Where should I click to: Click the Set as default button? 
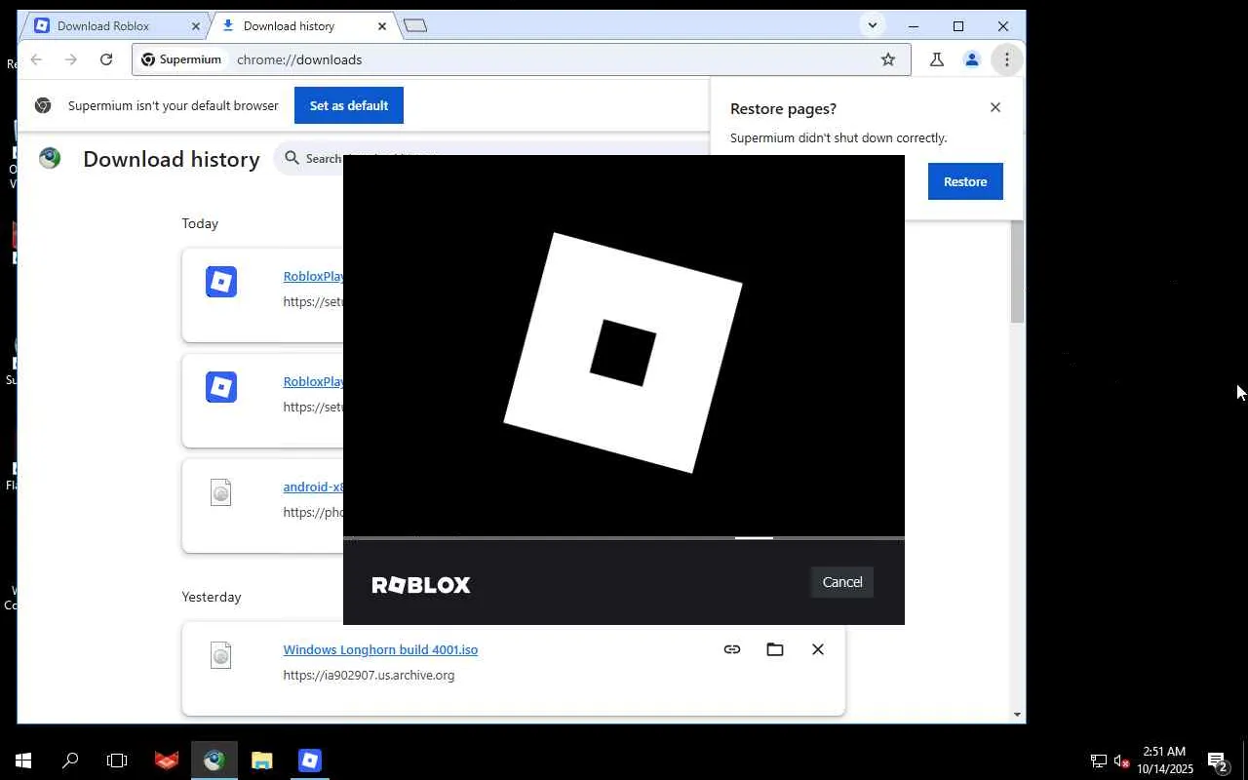pyautogui.click(x=349, y=105)
